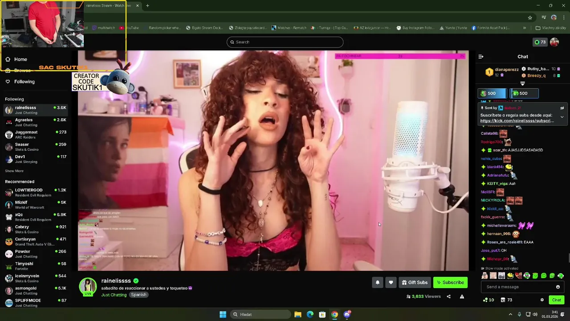Show more followed channels
This screenshot has width=570, height=321.
click(14, 171)
